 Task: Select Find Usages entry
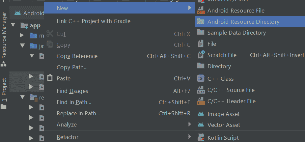tap(120, 91)
